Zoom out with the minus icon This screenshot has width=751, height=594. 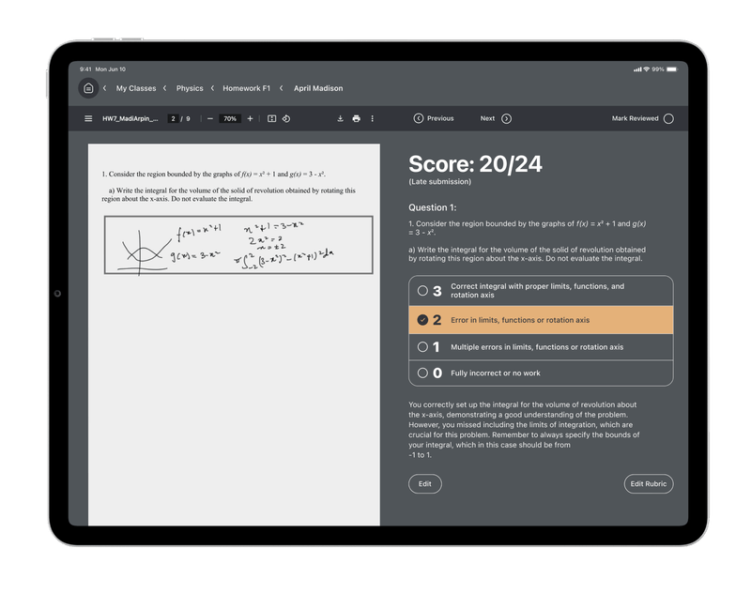coord(209,119)
